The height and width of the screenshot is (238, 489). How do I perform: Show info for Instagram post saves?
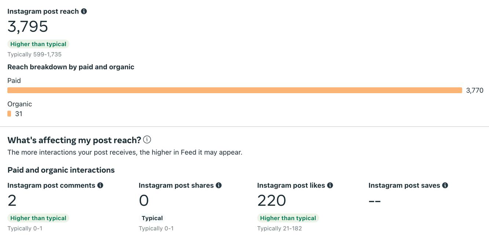click(445, 186)
